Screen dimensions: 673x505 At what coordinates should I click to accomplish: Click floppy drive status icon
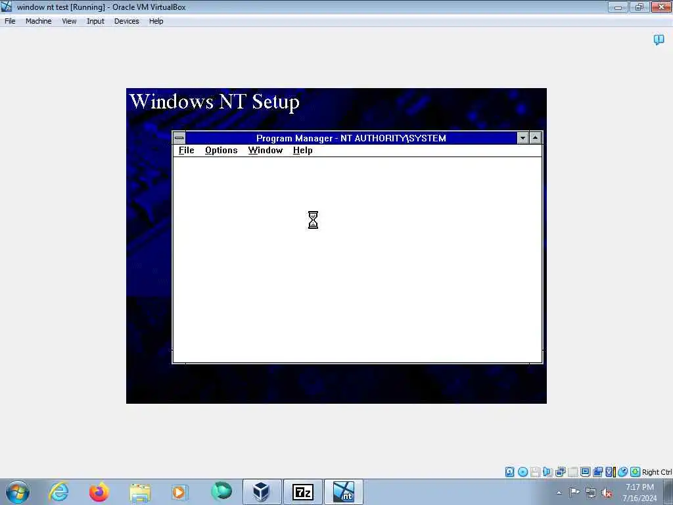(535, 472)
